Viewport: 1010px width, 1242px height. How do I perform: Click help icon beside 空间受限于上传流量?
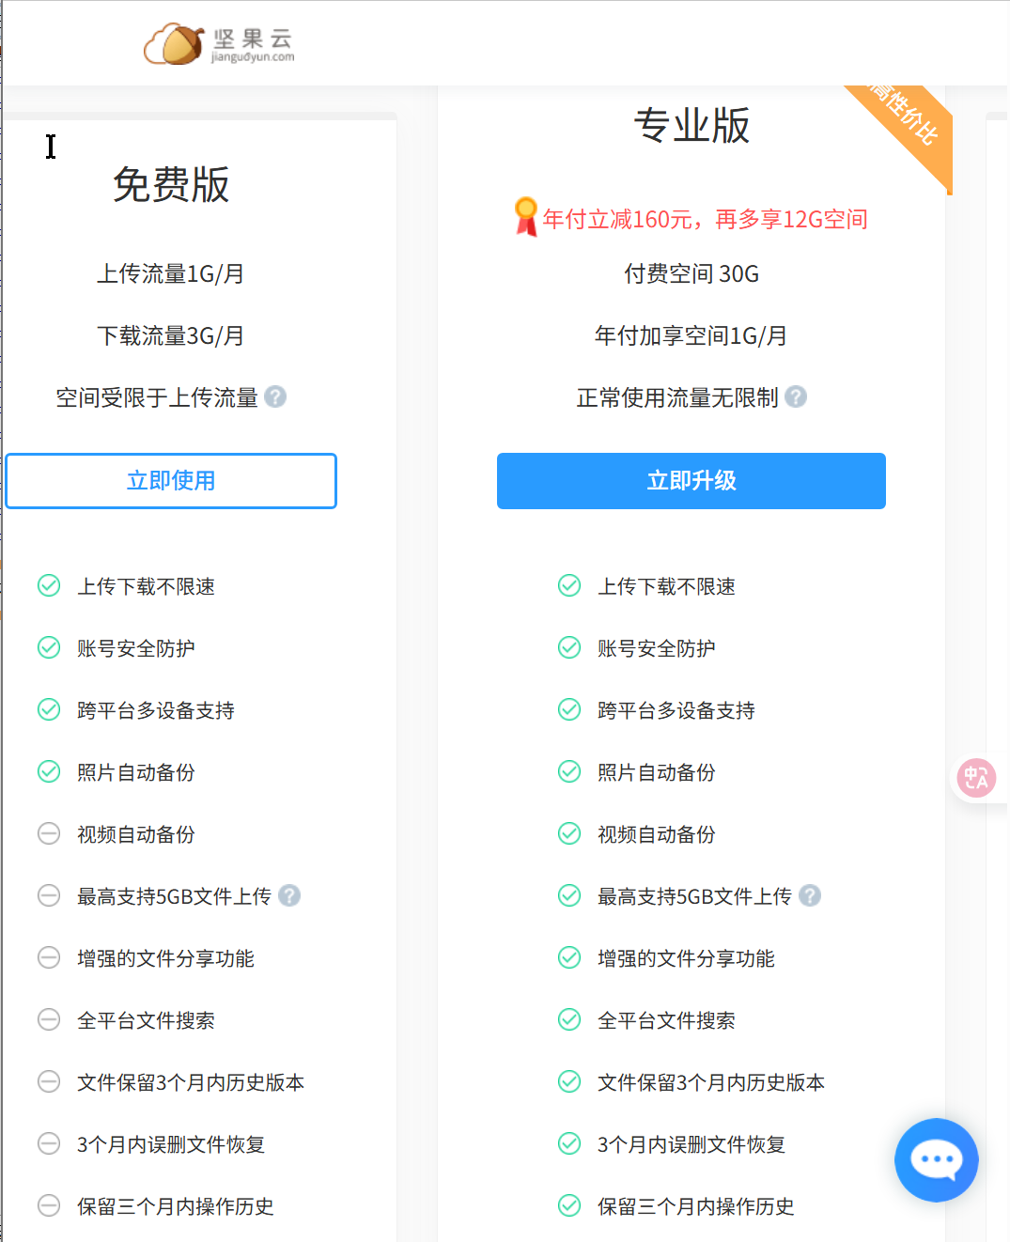[x=275, y=397]
